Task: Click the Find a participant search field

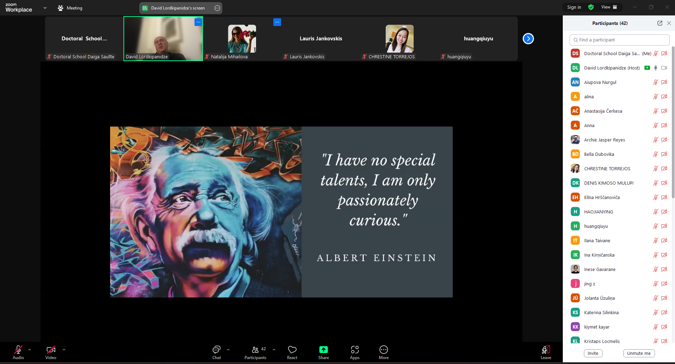Action: [619, 40]
